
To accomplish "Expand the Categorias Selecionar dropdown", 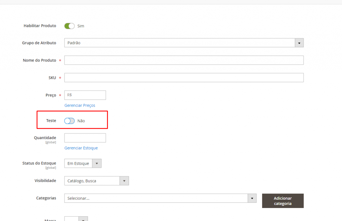I will [x=160, y=198].
